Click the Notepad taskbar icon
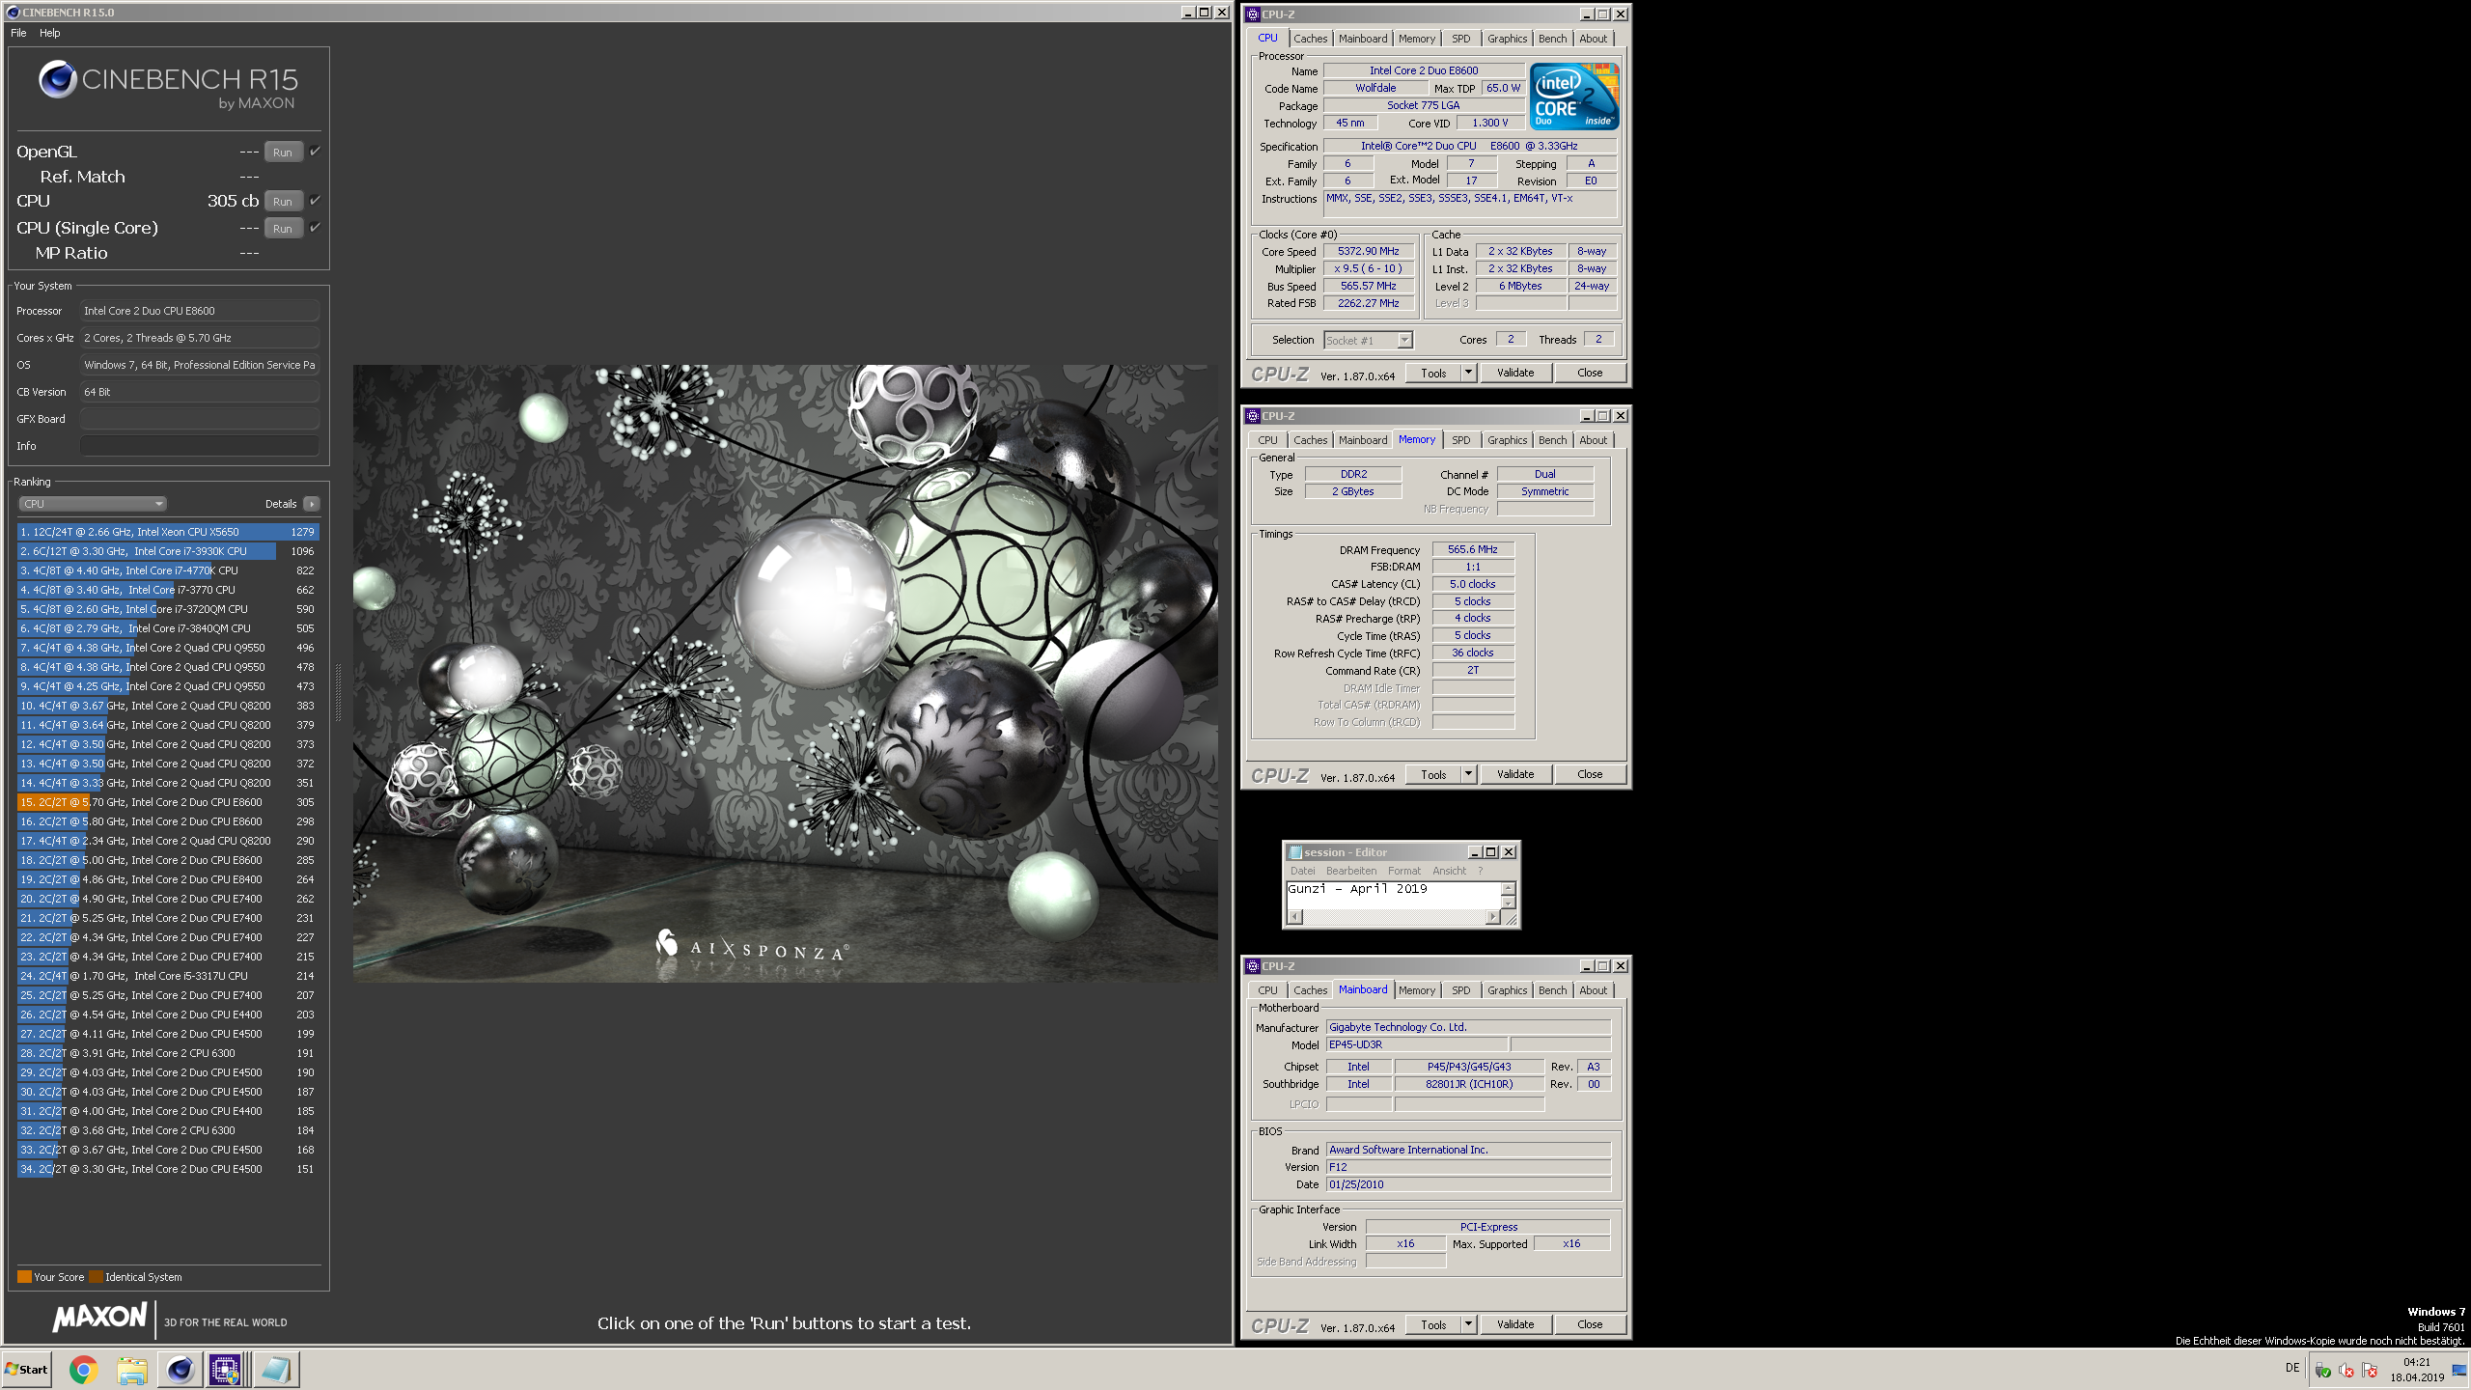The height and width of the screenshot is (1390, 2471). coord(276,1369)
